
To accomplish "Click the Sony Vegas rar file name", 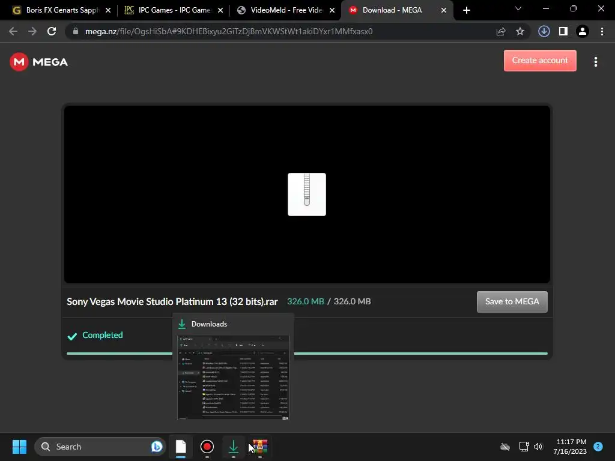I will pos(172,301).
